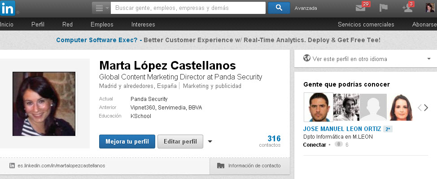Image resolution: width=437 pixels, height=179 pixels.
Task: Click the blue magnifier search button
Action: click(x=279, y=8)
